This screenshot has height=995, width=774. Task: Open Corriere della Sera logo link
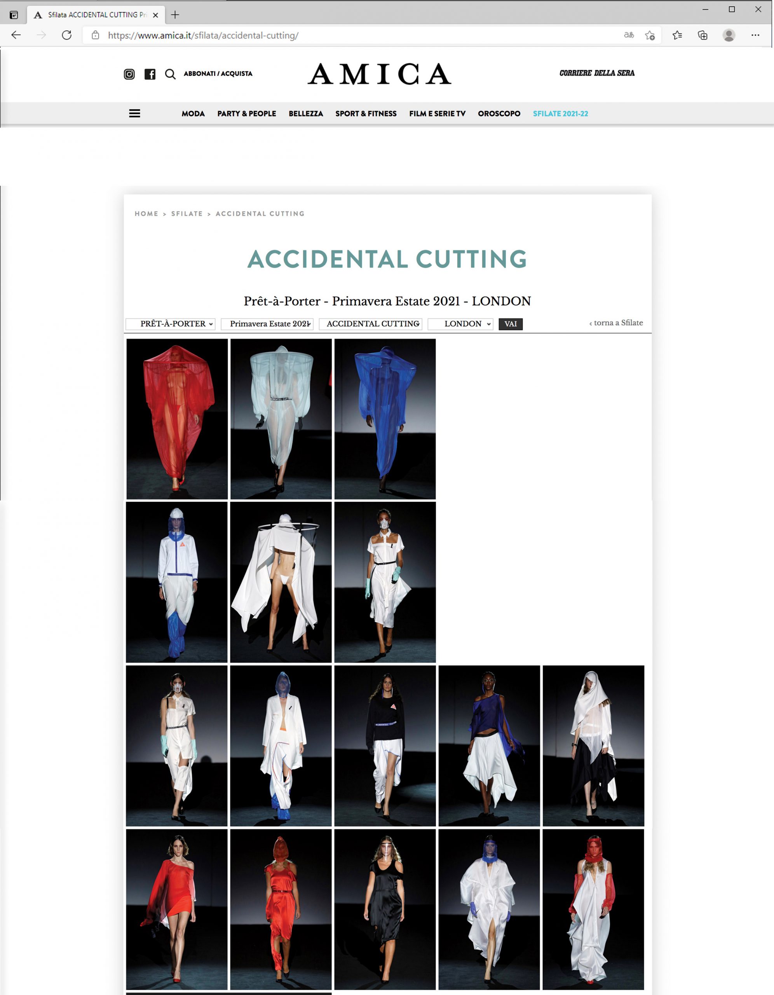click(x=597, y=73)
